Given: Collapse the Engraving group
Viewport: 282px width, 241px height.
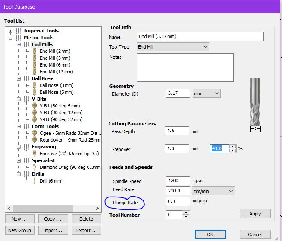Looking at the screenshot, I should tap(18, 147).
